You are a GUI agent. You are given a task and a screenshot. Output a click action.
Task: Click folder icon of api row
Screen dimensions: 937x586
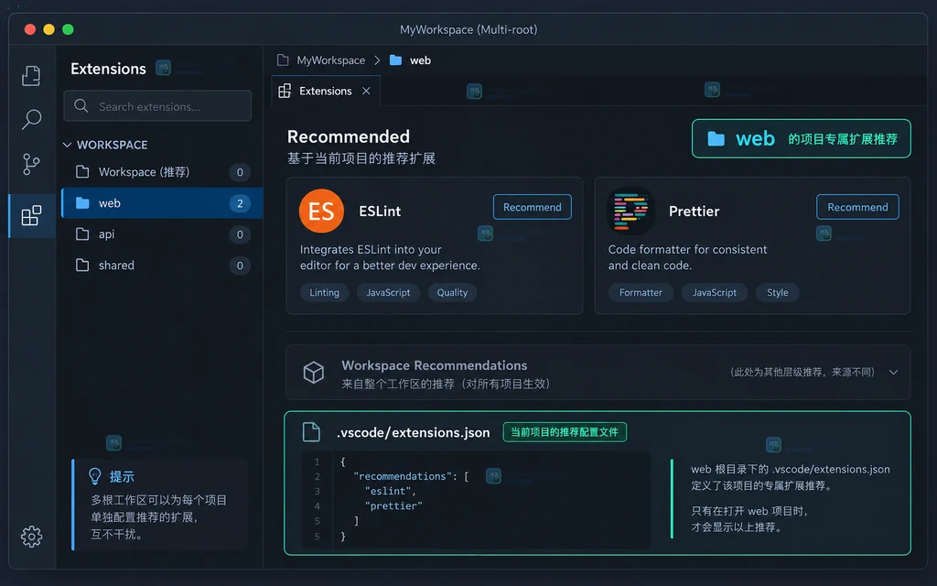[82, 233]
